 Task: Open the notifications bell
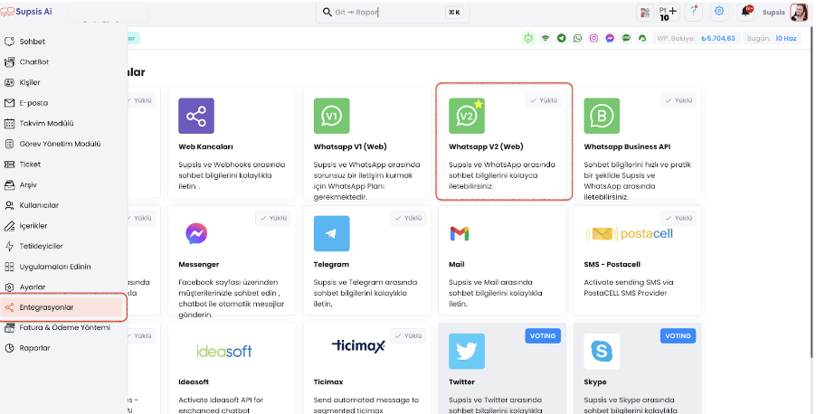pos(745,12)
